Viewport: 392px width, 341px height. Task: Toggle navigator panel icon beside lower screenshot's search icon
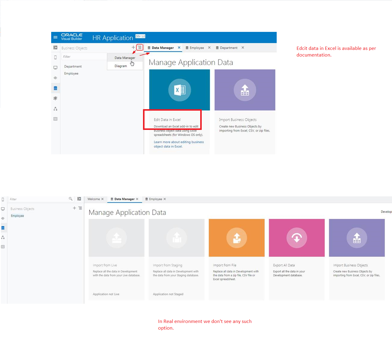[79, 199]
